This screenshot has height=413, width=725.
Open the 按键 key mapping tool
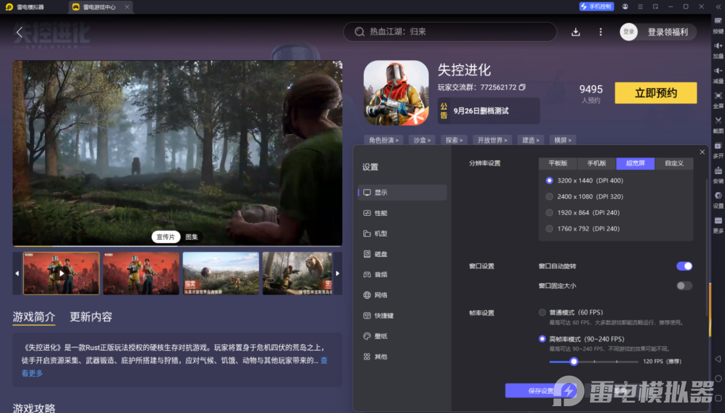click(718, 27)
